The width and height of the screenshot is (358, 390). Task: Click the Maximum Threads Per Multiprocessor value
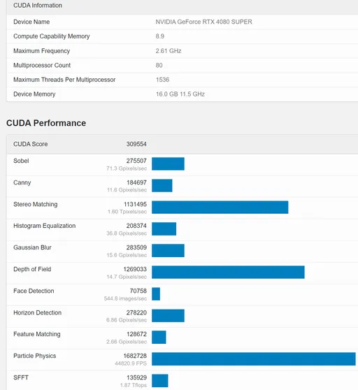pyautogui.click(x=162, y=80)
